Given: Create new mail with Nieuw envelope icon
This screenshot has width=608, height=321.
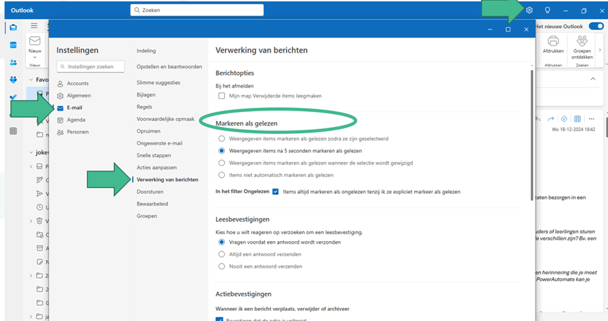Looking at the screenshot, I should pyautogui.click(x=35, y=41).
